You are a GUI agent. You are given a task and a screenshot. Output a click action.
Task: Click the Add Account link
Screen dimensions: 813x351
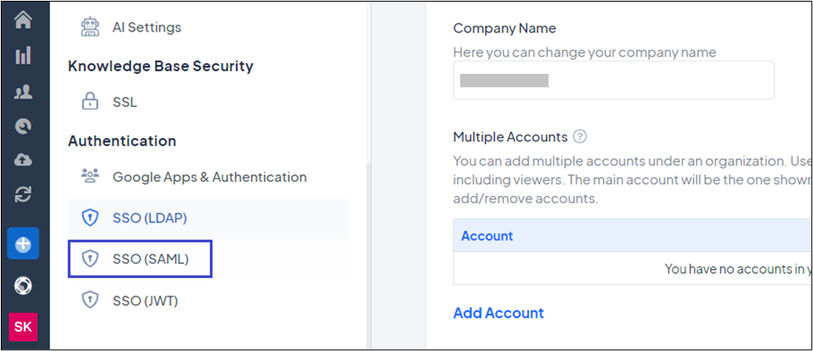point(498,313)
